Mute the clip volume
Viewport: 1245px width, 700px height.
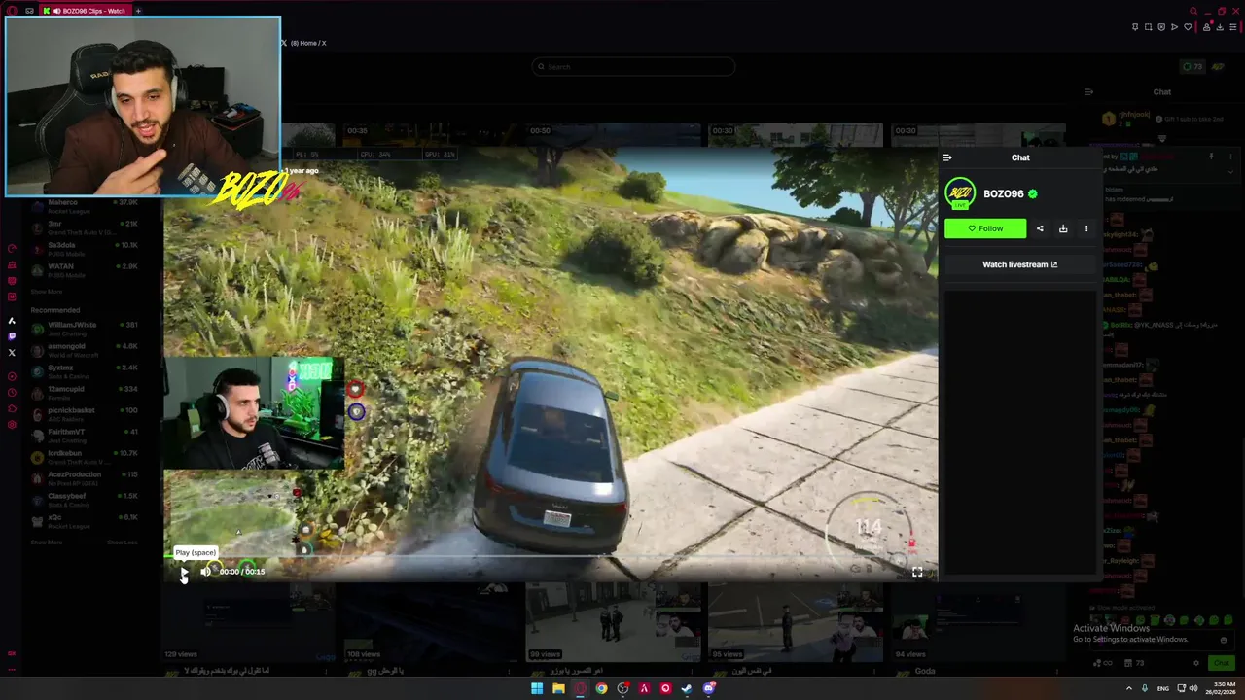tap(205, 572)
